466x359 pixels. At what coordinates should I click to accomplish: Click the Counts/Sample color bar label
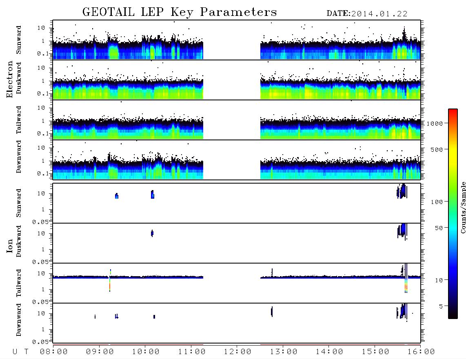(463, 207)
